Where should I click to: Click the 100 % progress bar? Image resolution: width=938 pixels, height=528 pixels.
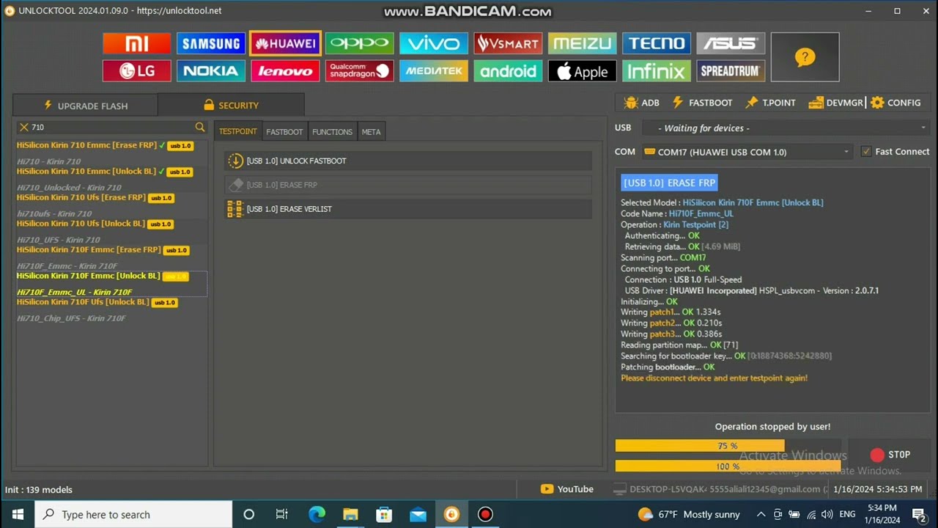click(728, 466)
